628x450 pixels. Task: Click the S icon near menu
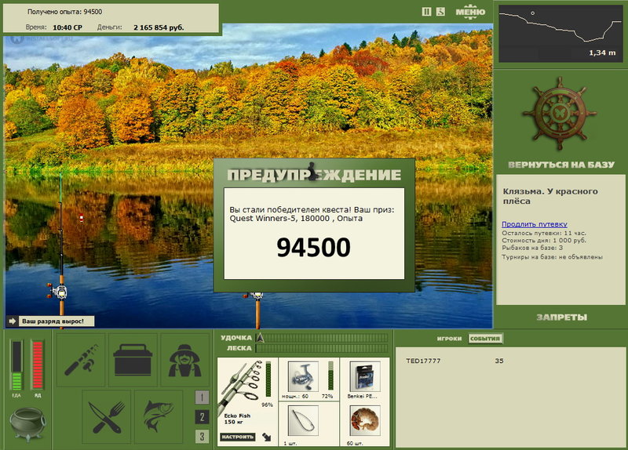point(440,12)
